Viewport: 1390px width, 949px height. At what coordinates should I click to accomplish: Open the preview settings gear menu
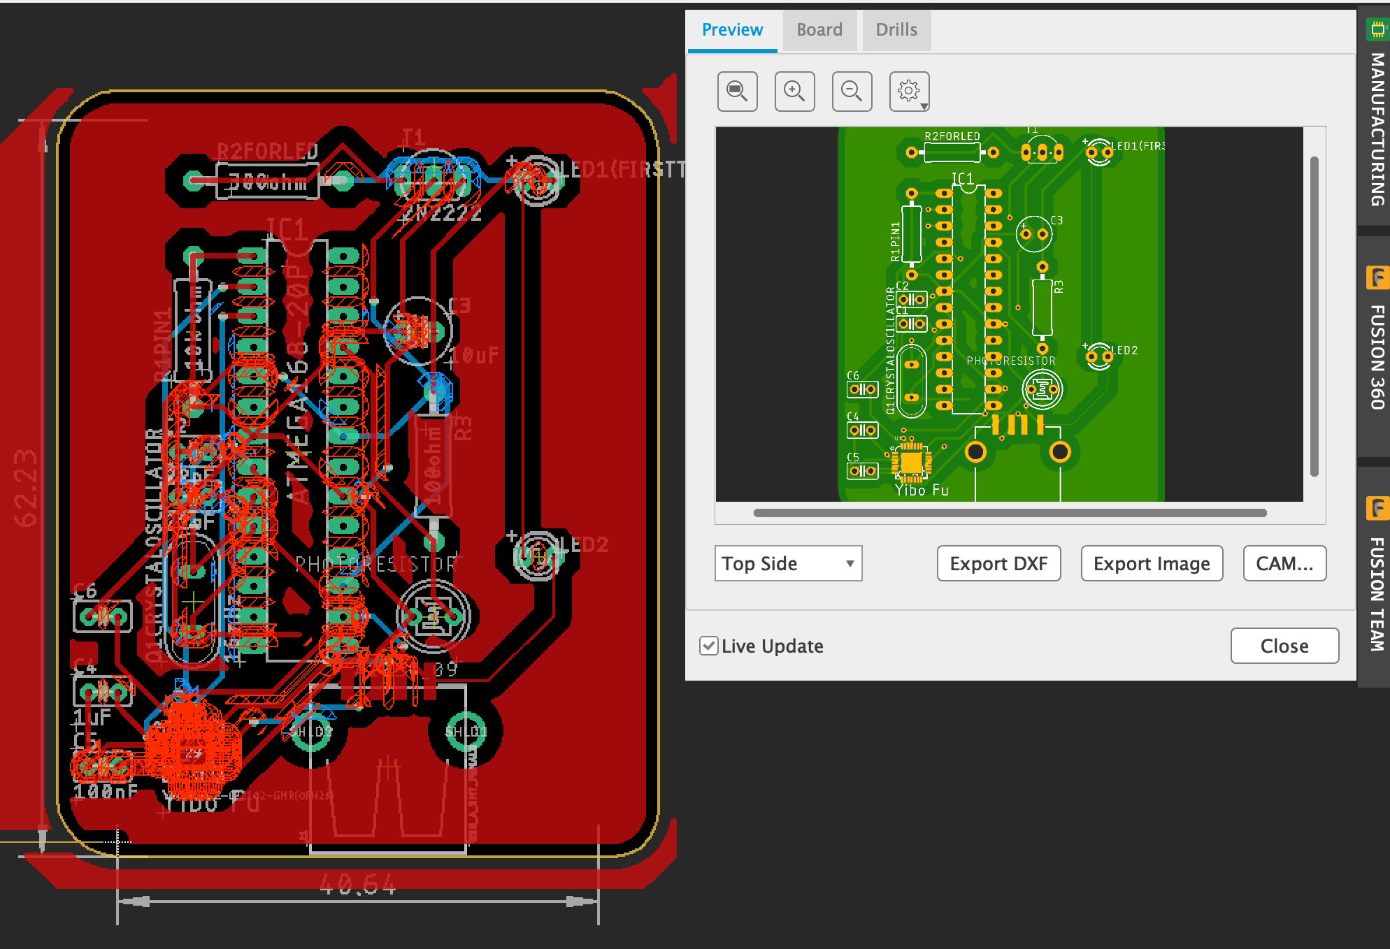point(909,91)
